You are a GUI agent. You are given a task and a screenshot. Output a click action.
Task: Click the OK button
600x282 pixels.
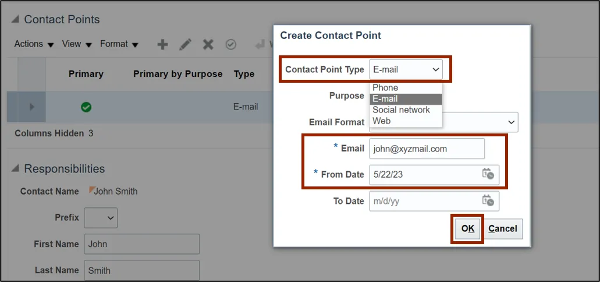[468, 228]
